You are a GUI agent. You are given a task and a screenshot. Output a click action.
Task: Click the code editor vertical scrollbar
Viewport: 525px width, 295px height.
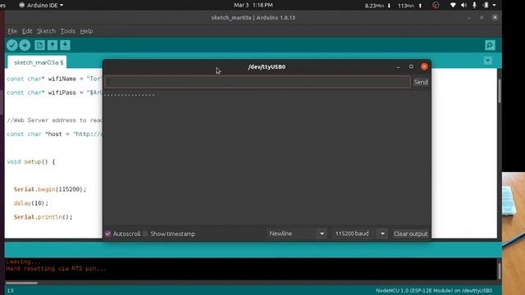500,91
